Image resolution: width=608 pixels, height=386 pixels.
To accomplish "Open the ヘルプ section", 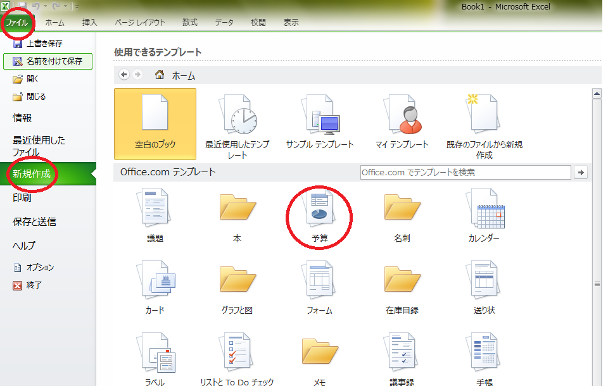I will [23, 246].
